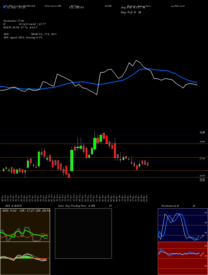Click the 'ADX signal: SELL Growing @ 1%' text
Viewport: 208px width, 275px height.
click(23, 37)
